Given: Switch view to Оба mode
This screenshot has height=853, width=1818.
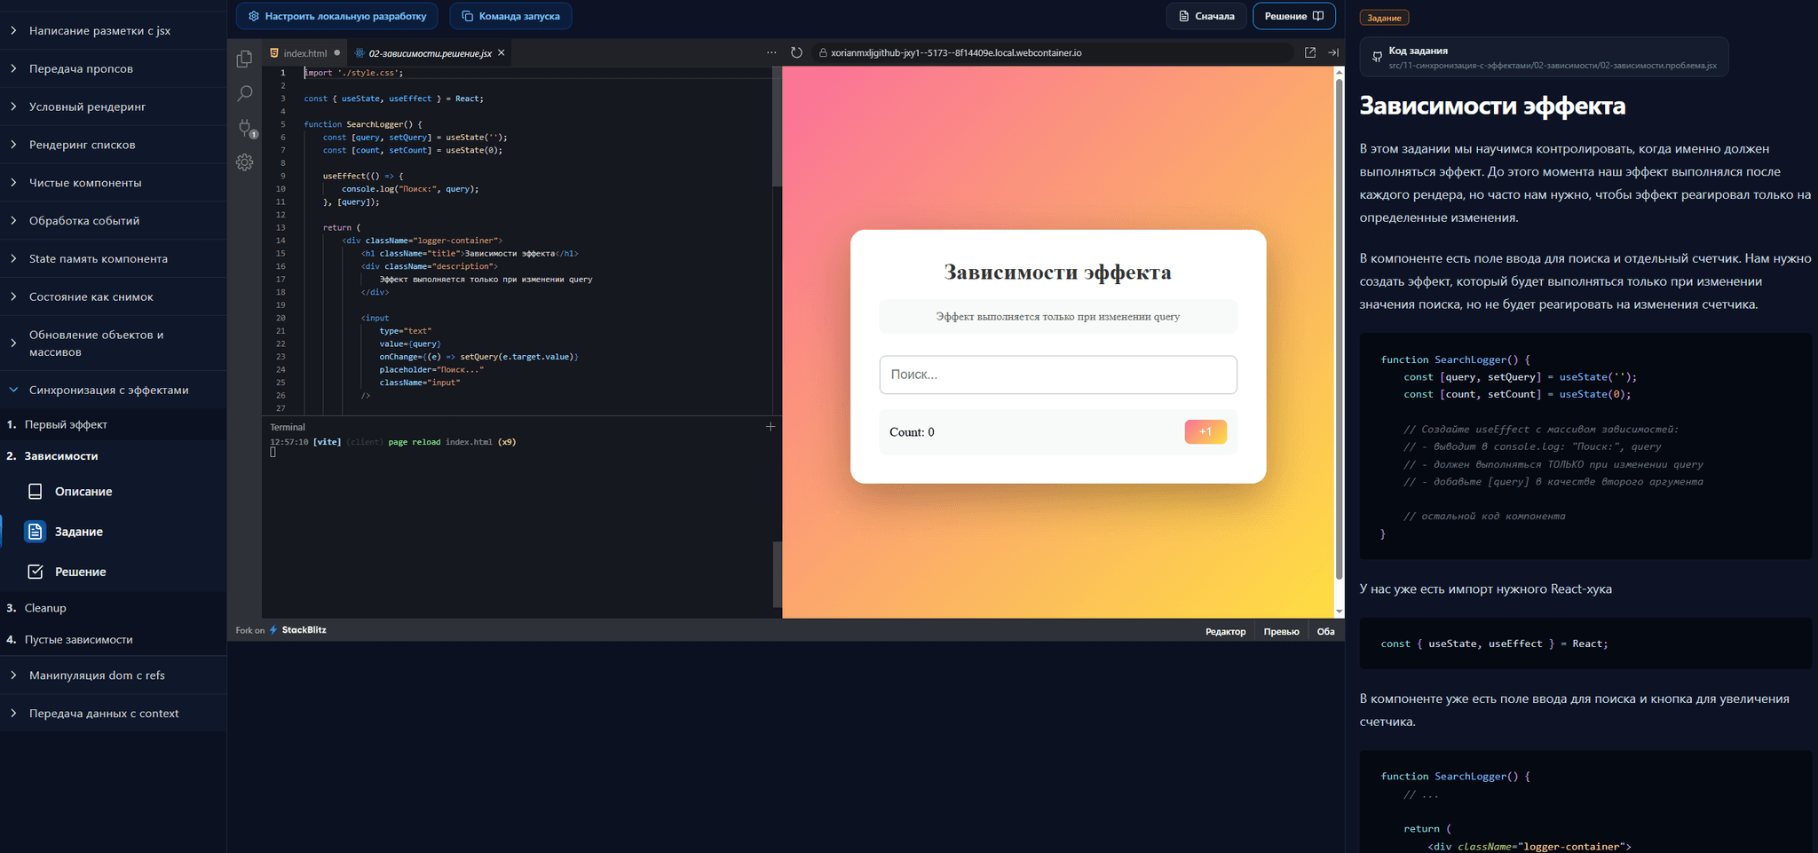Looking at the screenshot, I should click(x=1324, y=631).
